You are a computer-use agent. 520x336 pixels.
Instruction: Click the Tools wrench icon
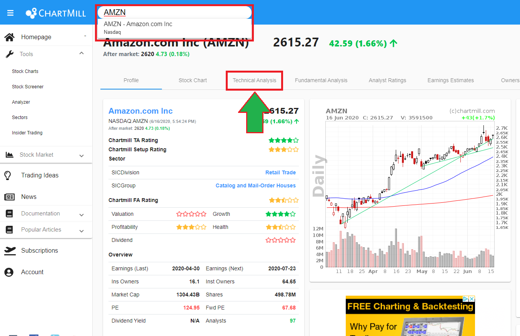pos(10,54)
